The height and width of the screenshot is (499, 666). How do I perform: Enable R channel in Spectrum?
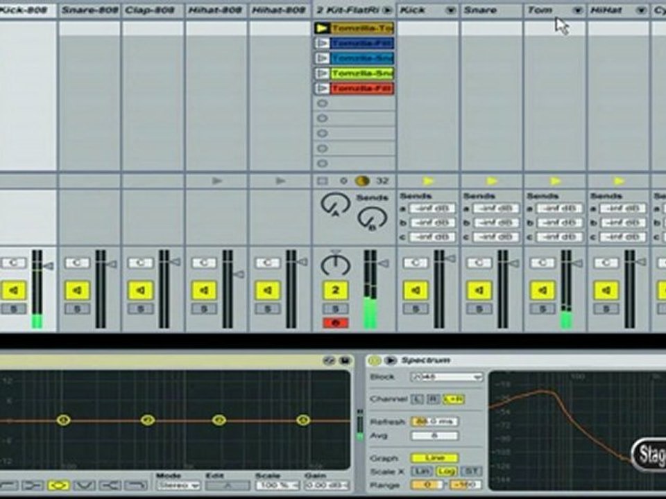click(x=433, y=399)
